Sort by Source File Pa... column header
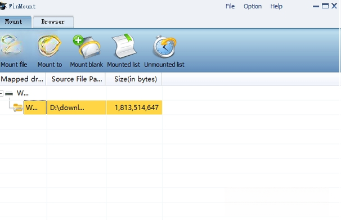341x220 pixels. (x=76, y=79)
